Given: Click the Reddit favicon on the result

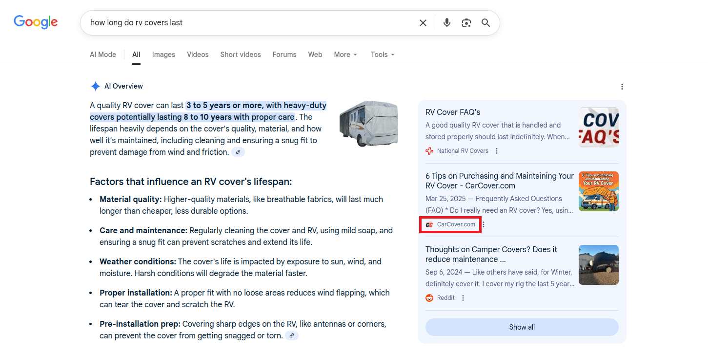Looking at the screenshot, I should pyautogui.click(x=429, y=297).
